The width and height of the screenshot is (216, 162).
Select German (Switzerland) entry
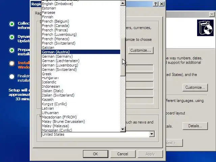[81, 70]
